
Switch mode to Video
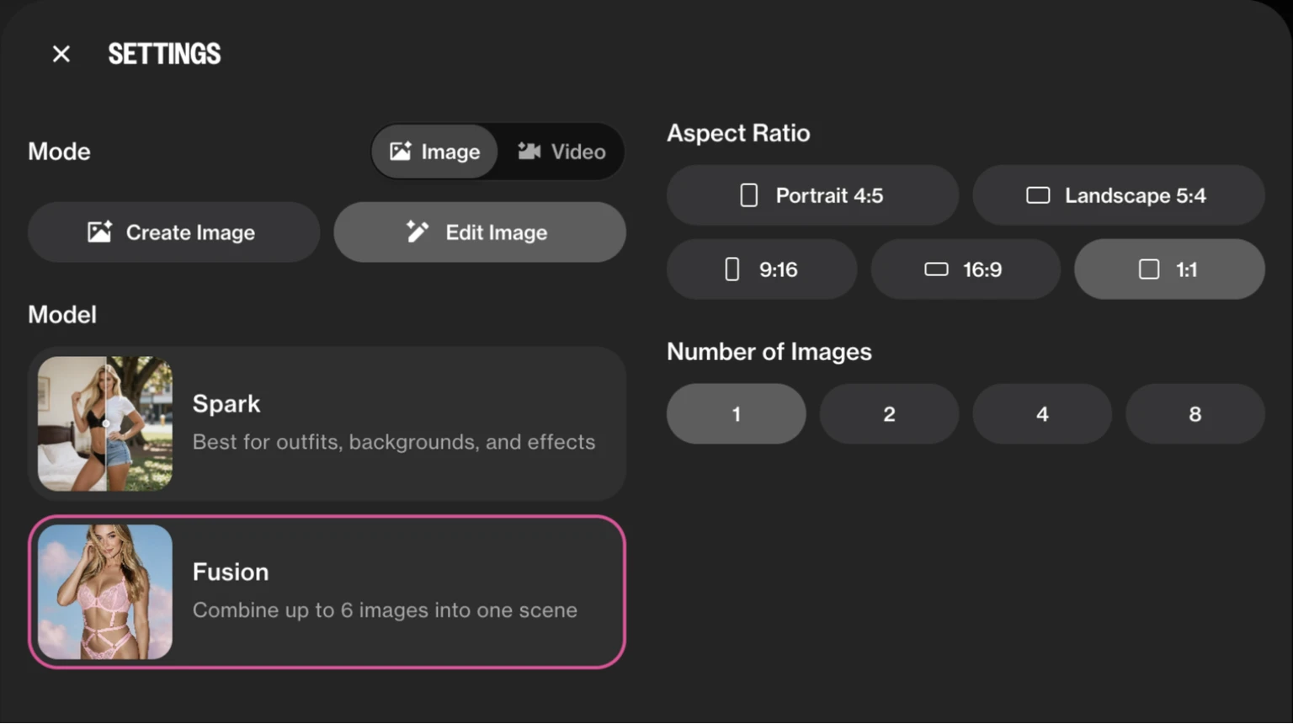click(561, 152)
